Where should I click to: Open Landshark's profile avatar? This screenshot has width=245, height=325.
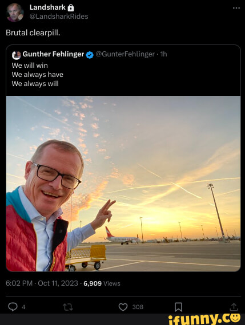tap(15, 13)
